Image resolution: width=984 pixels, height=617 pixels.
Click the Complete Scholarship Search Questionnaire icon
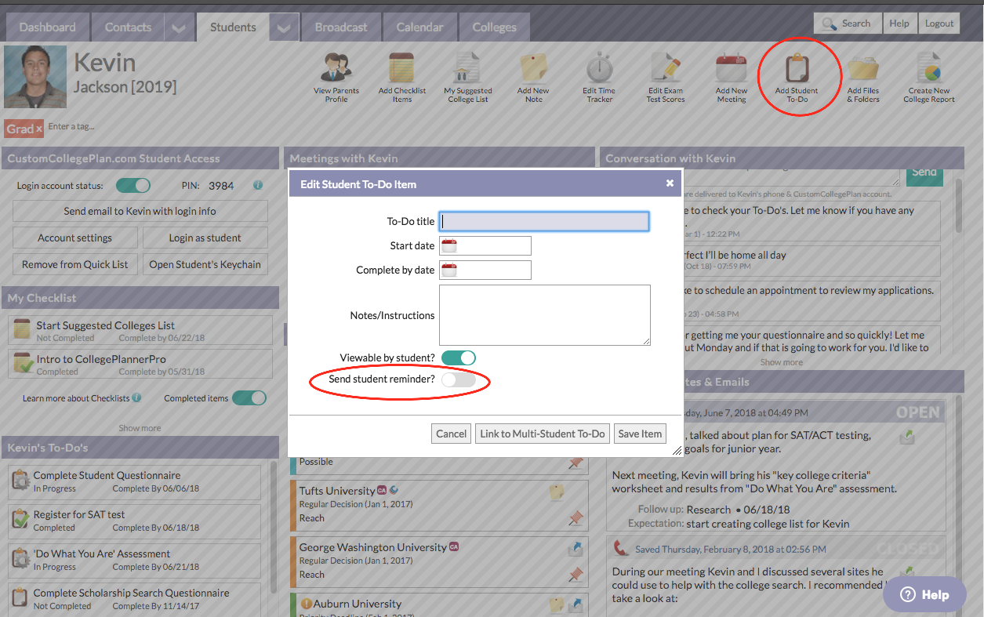click(x=20, y=598)
